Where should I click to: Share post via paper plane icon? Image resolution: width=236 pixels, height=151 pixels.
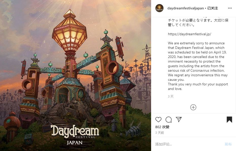tap(179, 119)
